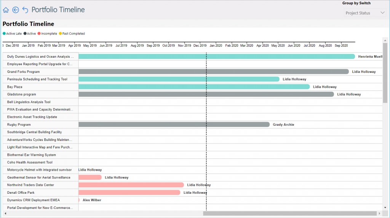Click Bay Plaza row label
Image resolution: width=390 pixels, height=218 pixels.
(15, 87)
